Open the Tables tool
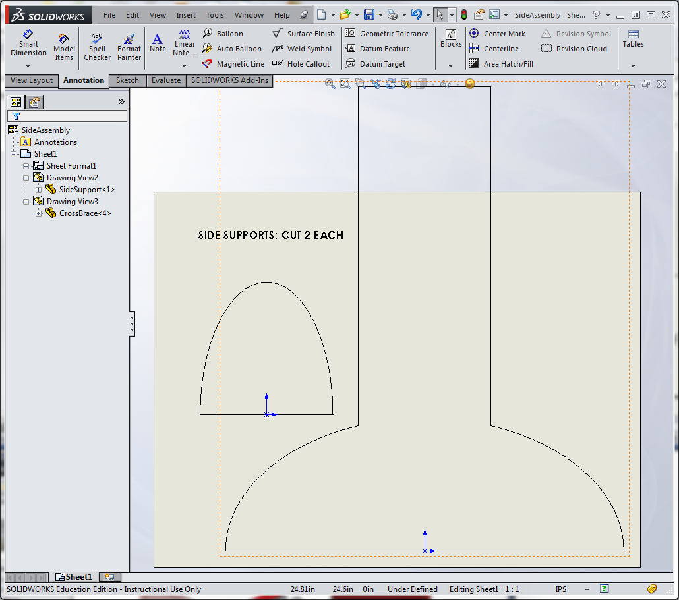Screen dimensions: 679x600 (x=633, y=38)
